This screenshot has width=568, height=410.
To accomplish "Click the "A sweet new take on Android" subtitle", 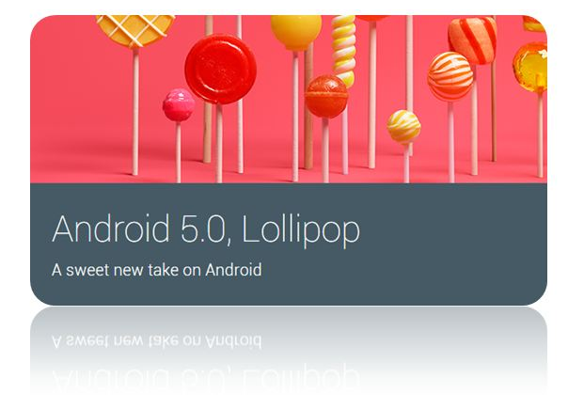I will 156,270.
